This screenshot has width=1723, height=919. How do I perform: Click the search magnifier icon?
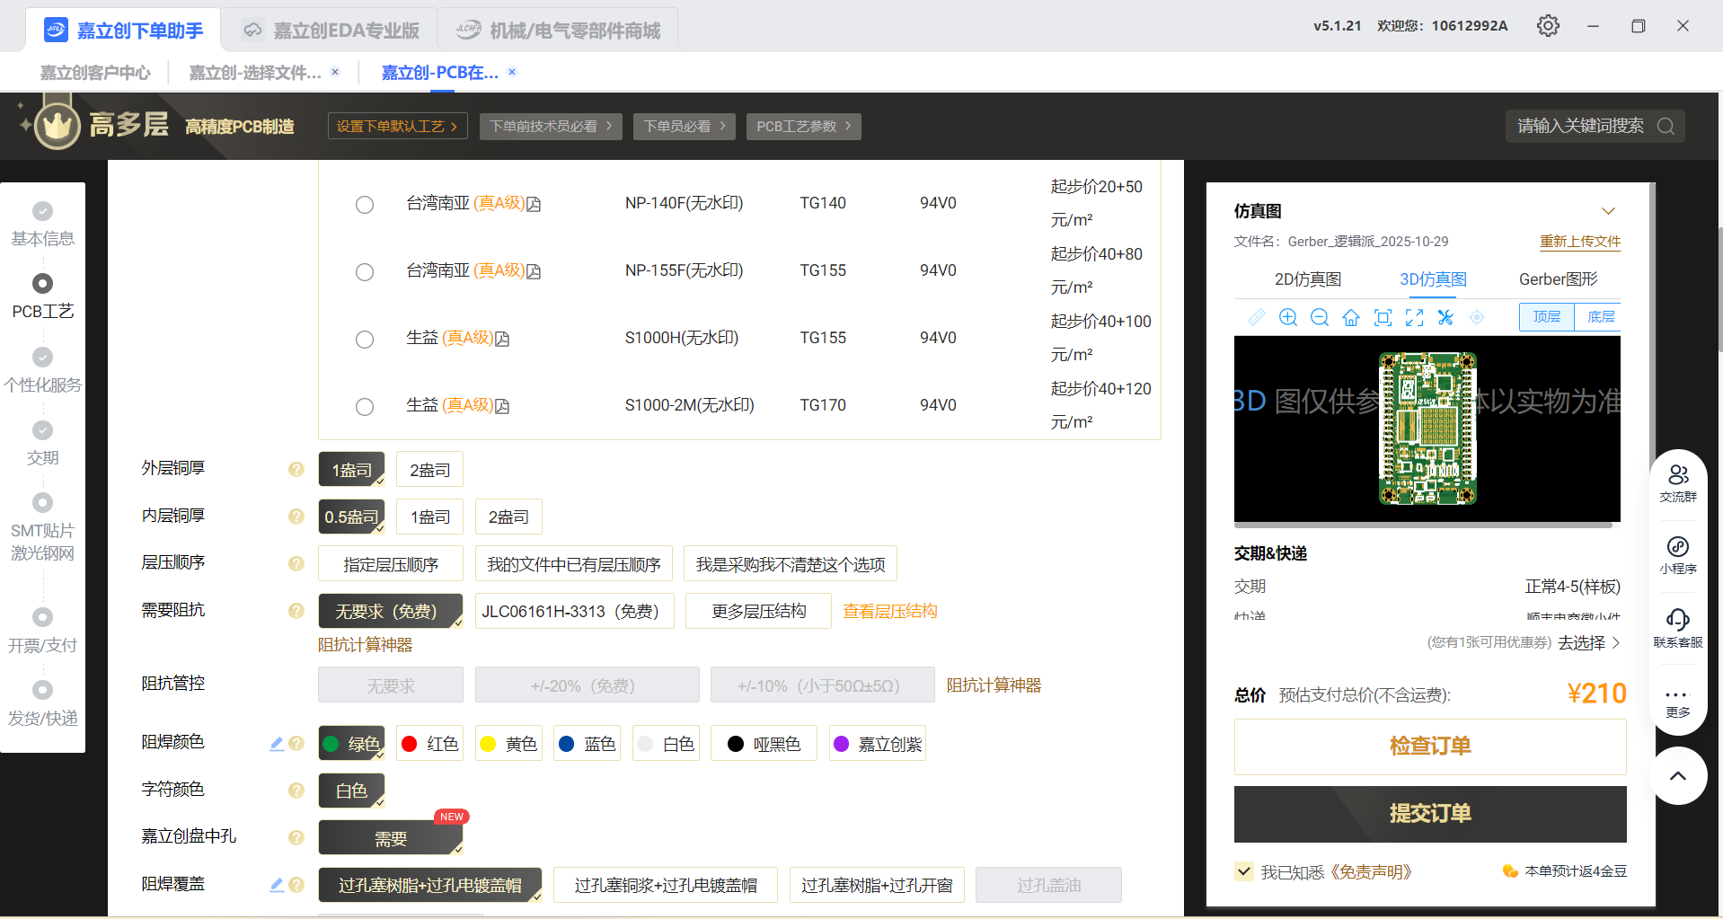(x=1666, y=126)
